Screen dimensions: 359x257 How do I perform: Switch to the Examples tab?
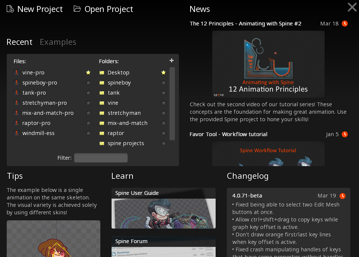tap(58, 42)
